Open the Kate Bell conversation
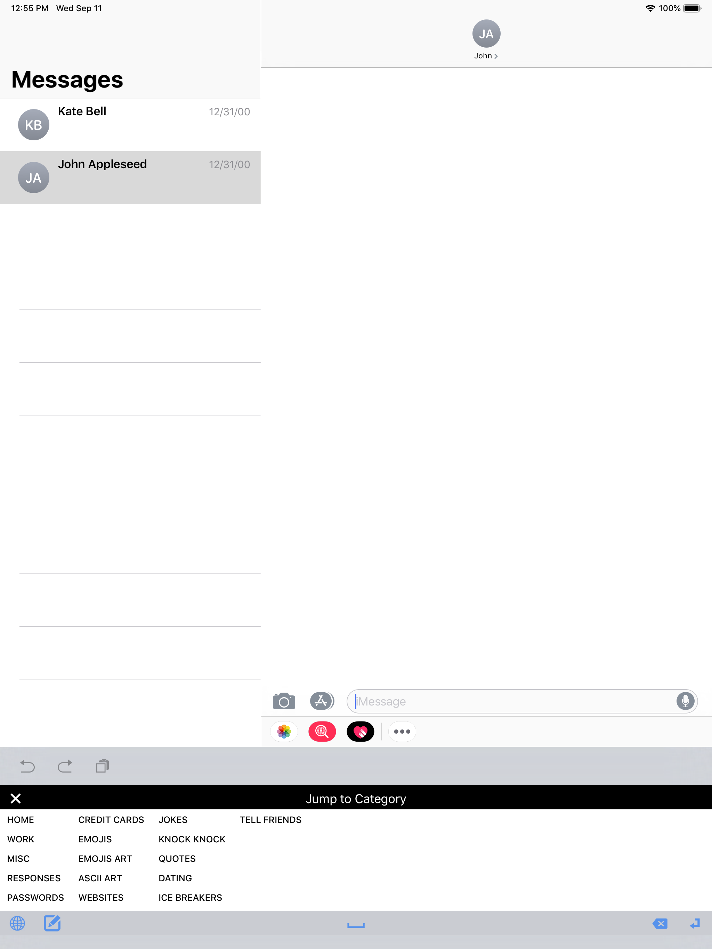712x949 pixels. pos(130,125)
